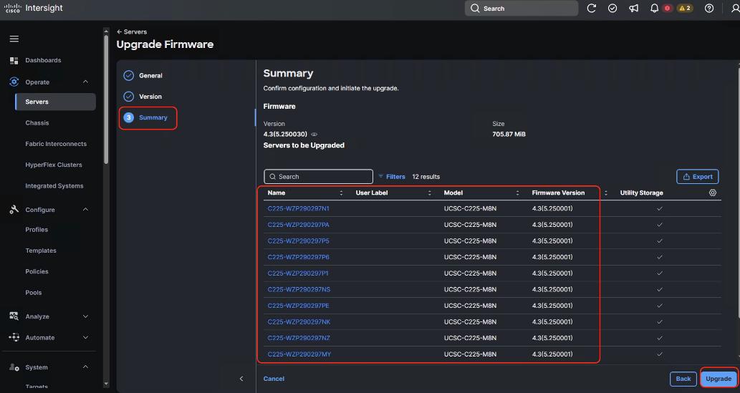This screenshot has width=740, height=393.
Task: Collapse the wizard side panel arrow
Action: (241, 379)
